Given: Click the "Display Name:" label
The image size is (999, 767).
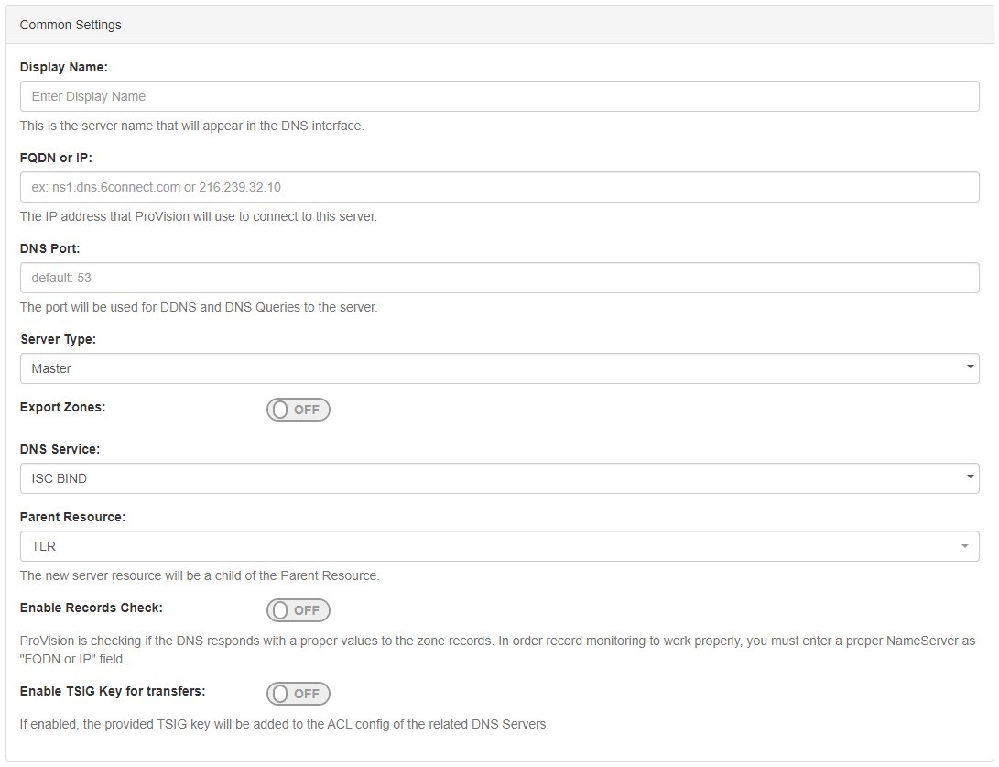Looking at the screenshot, I should click(x=63, y=67).
